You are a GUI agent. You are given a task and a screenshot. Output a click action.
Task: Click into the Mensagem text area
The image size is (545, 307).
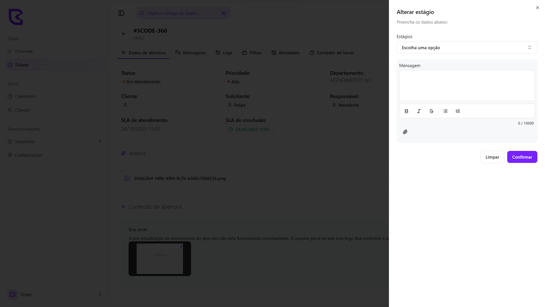click(467, 86)
